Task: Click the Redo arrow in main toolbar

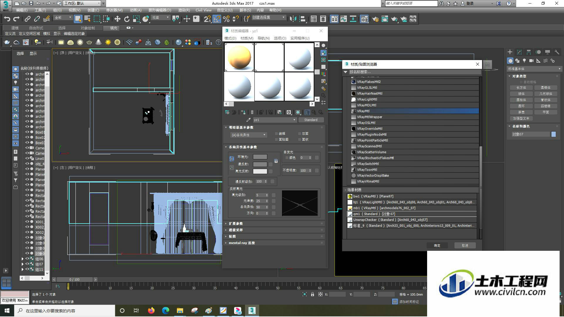Action: tap(16, 19)
